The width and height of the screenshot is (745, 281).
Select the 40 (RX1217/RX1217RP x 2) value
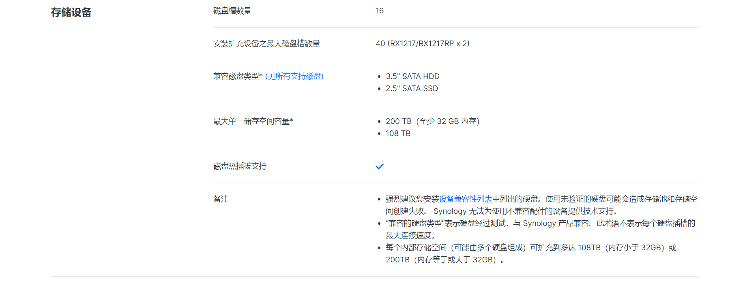(423, 44)
